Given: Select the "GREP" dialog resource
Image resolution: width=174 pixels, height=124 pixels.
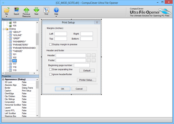Looking at the screenshot, I should (16, 39).
